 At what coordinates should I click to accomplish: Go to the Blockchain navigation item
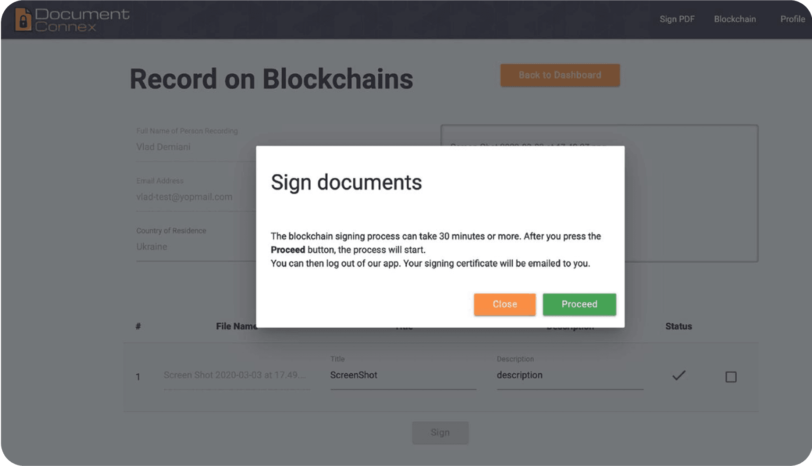coord(734,19)
